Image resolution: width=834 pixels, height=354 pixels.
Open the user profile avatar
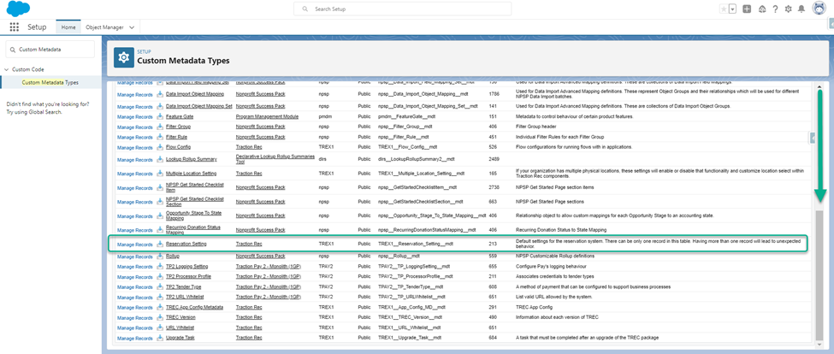point(819,9)
